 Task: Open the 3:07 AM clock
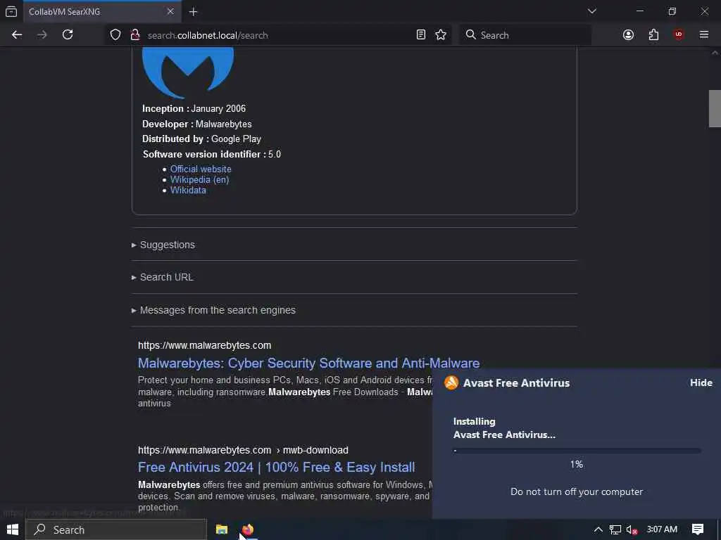[662, 529]
